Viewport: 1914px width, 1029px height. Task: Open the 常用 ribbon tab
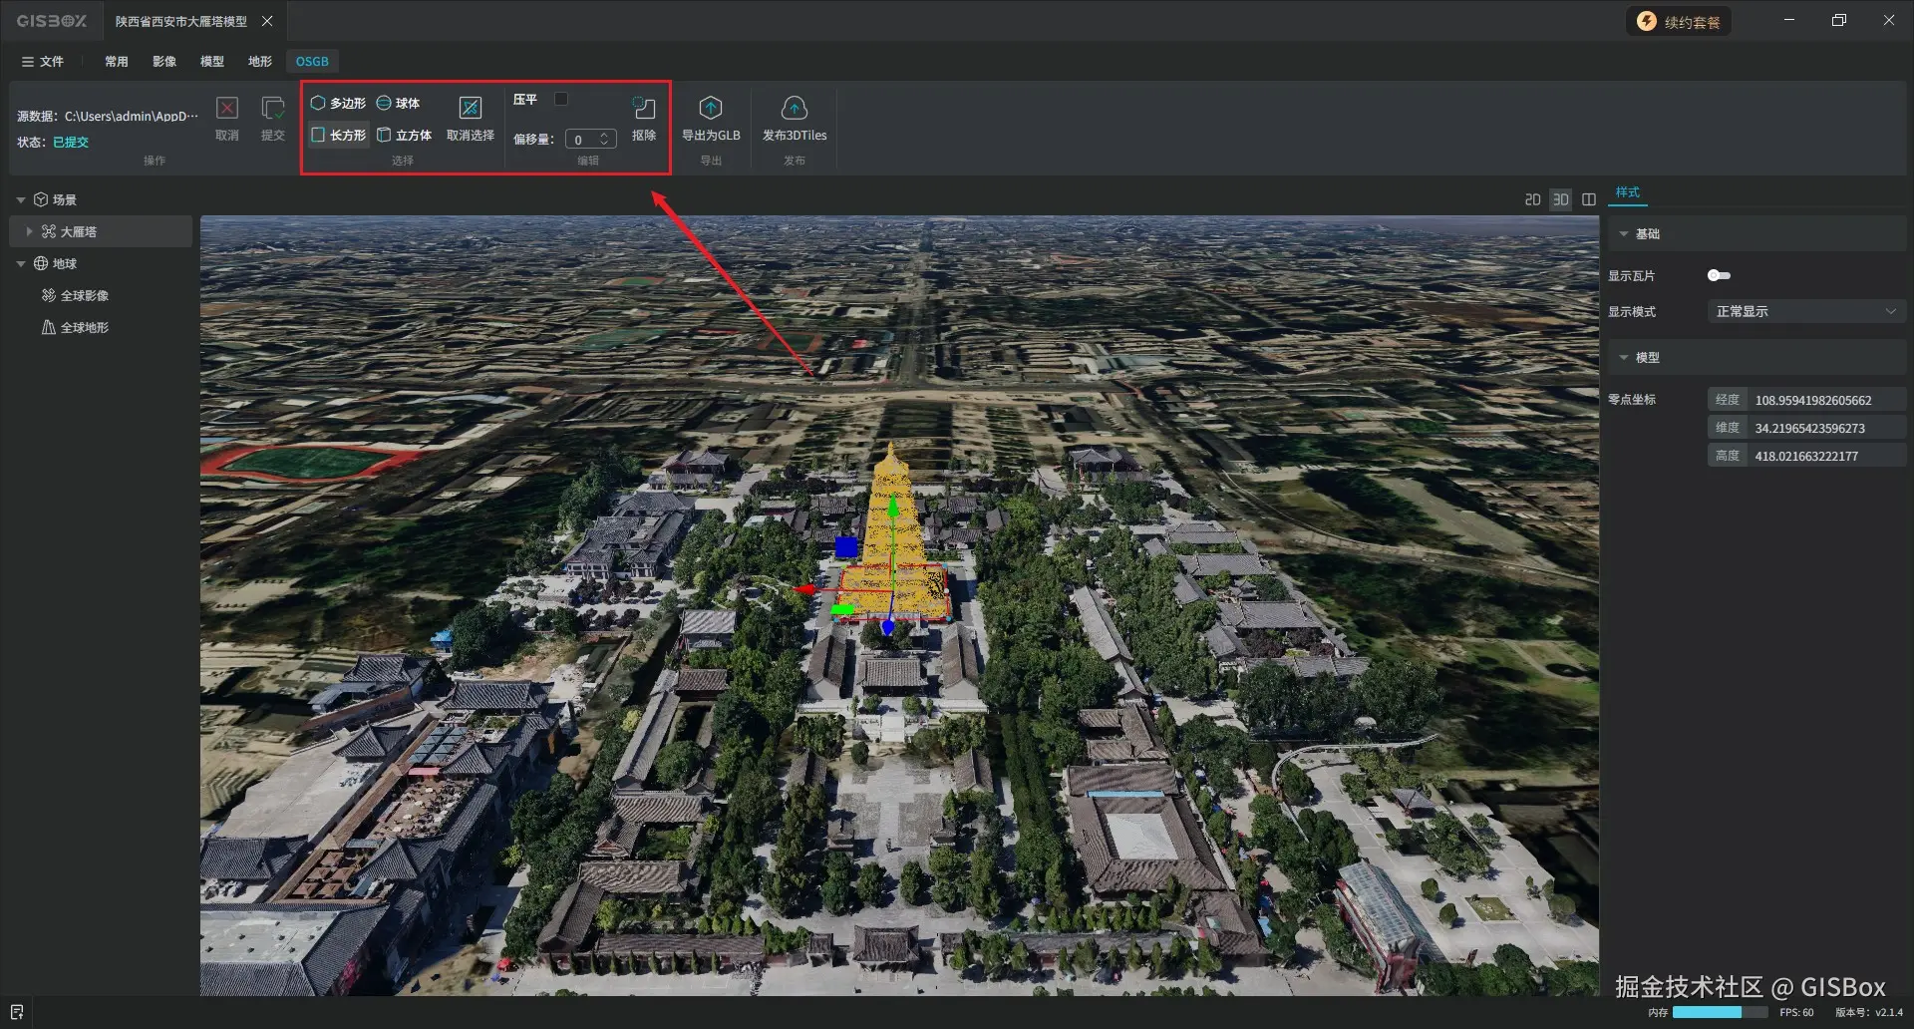click(117, 61)
